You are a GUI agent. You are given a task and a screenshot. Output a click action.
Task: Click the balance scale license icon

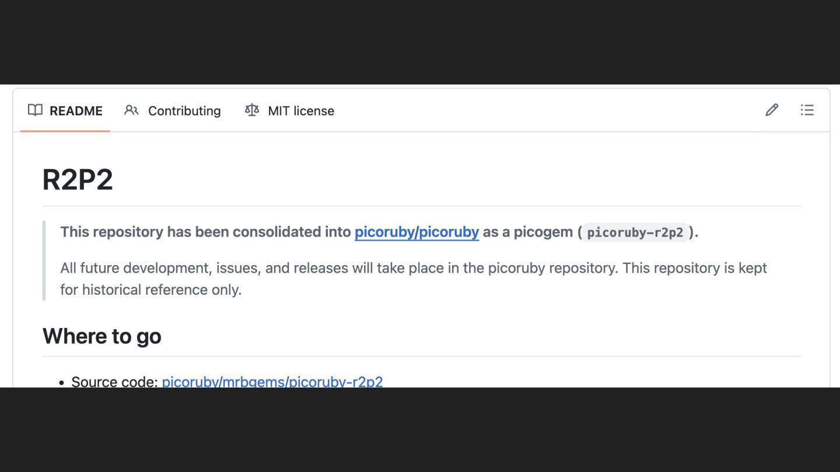click(252, 110)
